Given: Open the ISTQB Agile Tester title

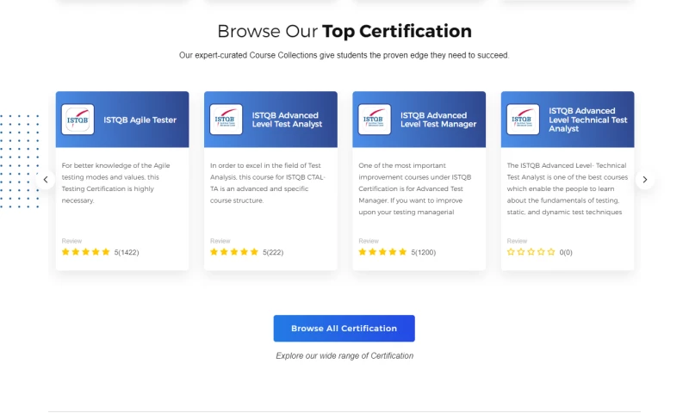Looking at the screenshot, I should 140,120.
